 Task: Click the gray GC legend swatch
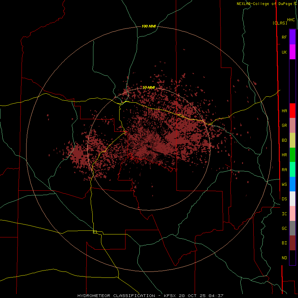coord(292,228)
